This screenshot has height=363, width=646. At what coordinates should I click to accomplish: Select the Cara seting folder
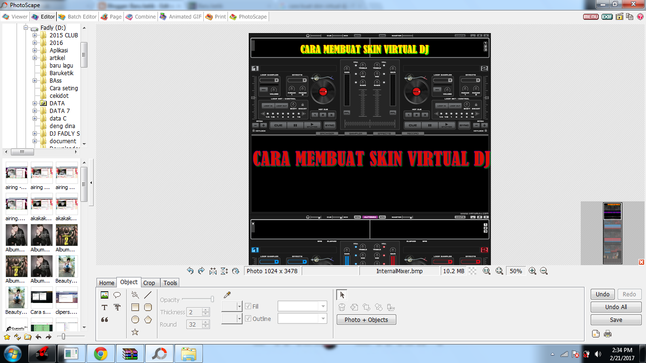64,88
